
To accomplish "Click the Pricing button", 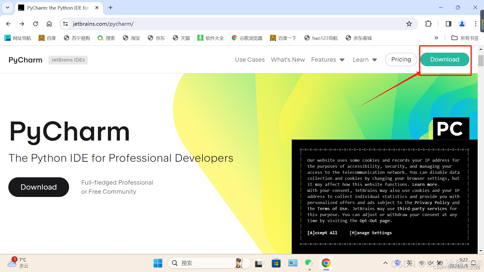I will click(x=401, y=59).
